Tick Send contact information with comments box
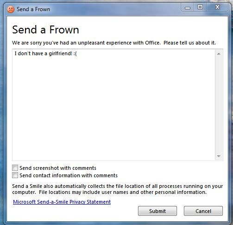 [x=15, y=175]
